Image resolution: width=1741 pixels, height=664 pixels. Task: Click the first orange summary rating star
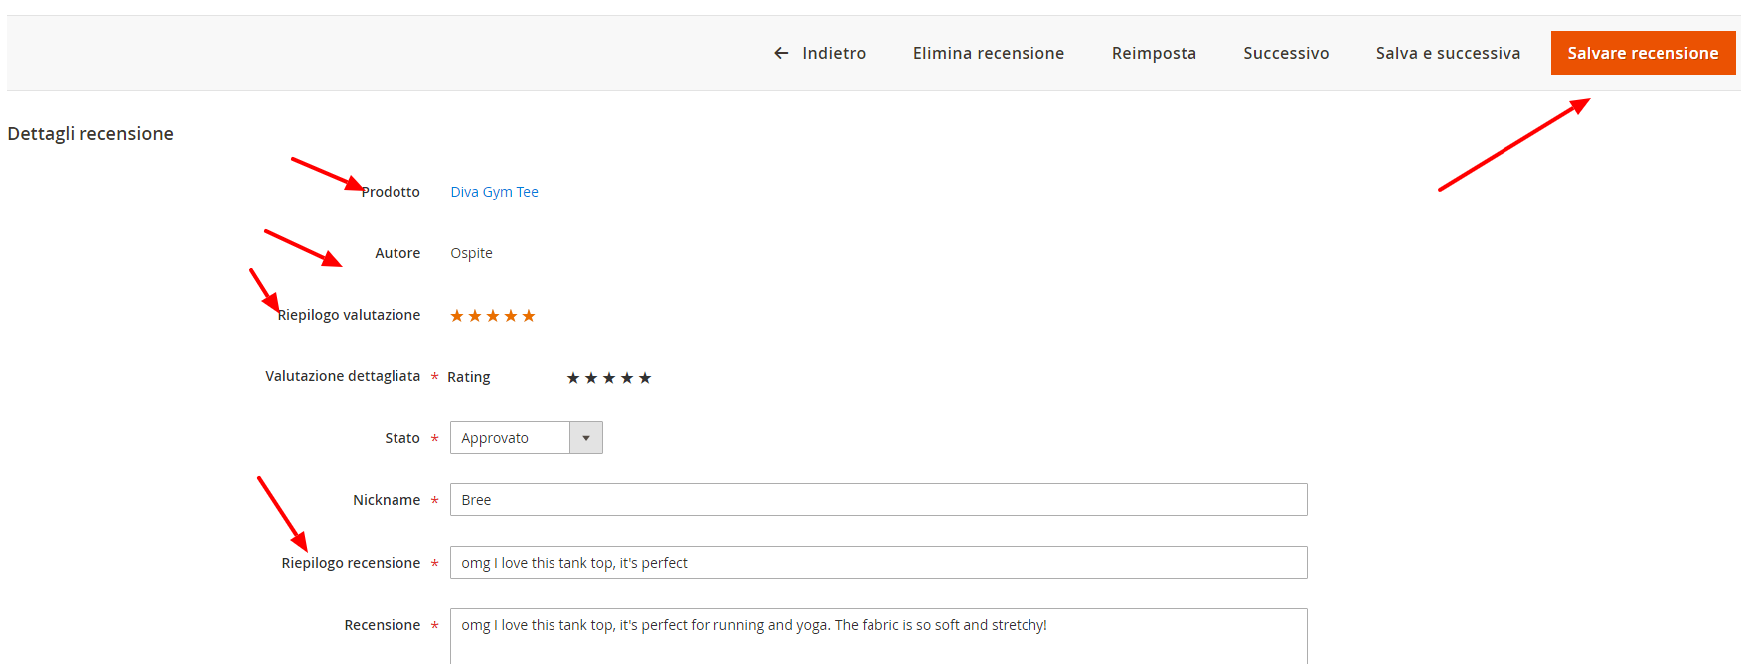(x=457, y=316)
